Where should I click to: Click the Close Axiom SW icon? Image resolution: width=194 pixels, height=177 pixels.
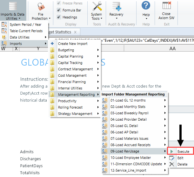click(166, 6)
